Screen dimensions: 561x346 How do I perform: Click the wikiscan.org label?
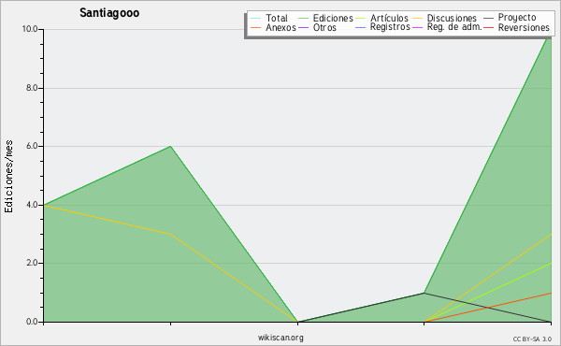click(280, 338)
